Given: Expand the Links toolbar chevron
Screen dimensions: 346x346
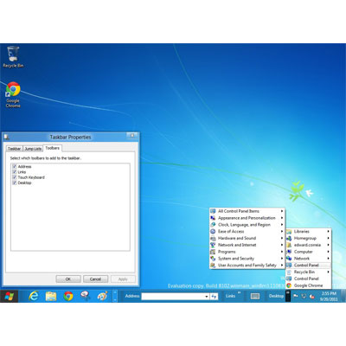Looking at the screenshot, I should point(239,292).
